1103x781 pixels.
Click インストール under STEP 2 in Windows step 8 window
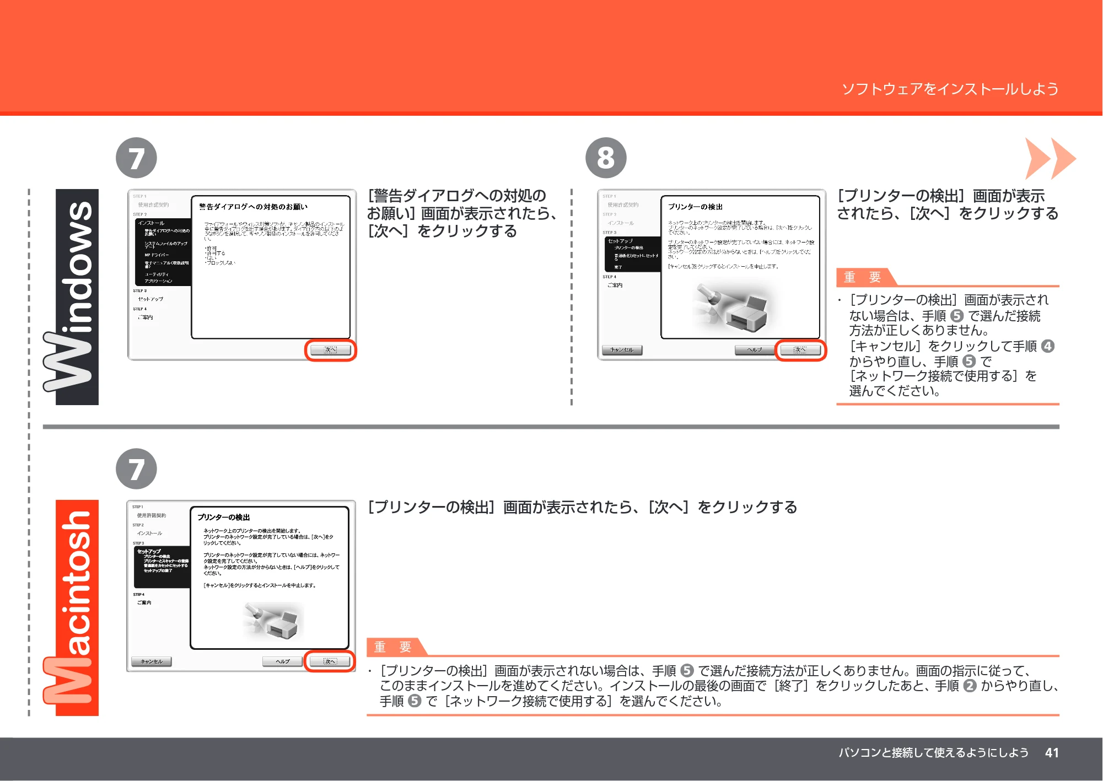point(621,223)
